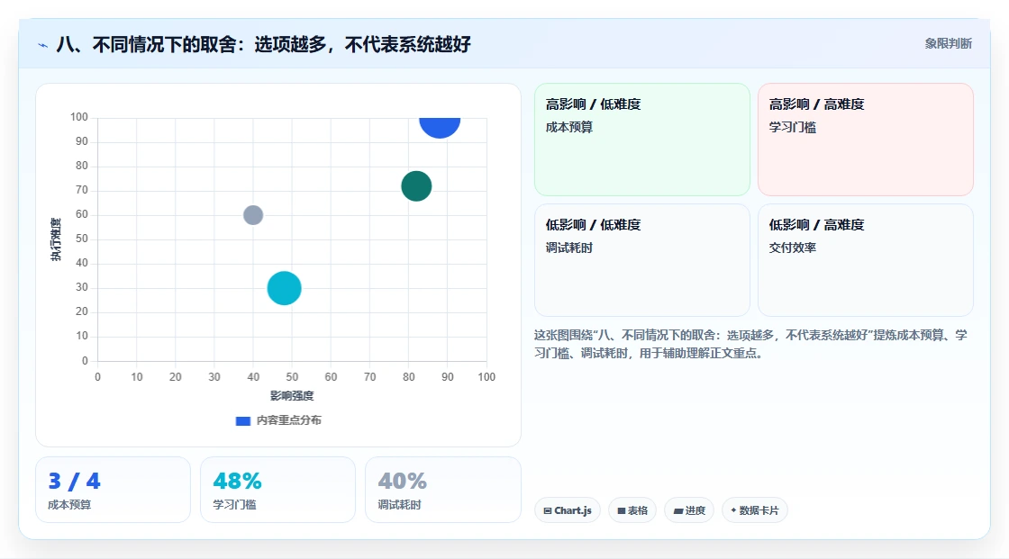Viewport: 1009px width, 559px height.
Task: Click the 执行难度 y-axis label
Action: click(x=56, y=239)
